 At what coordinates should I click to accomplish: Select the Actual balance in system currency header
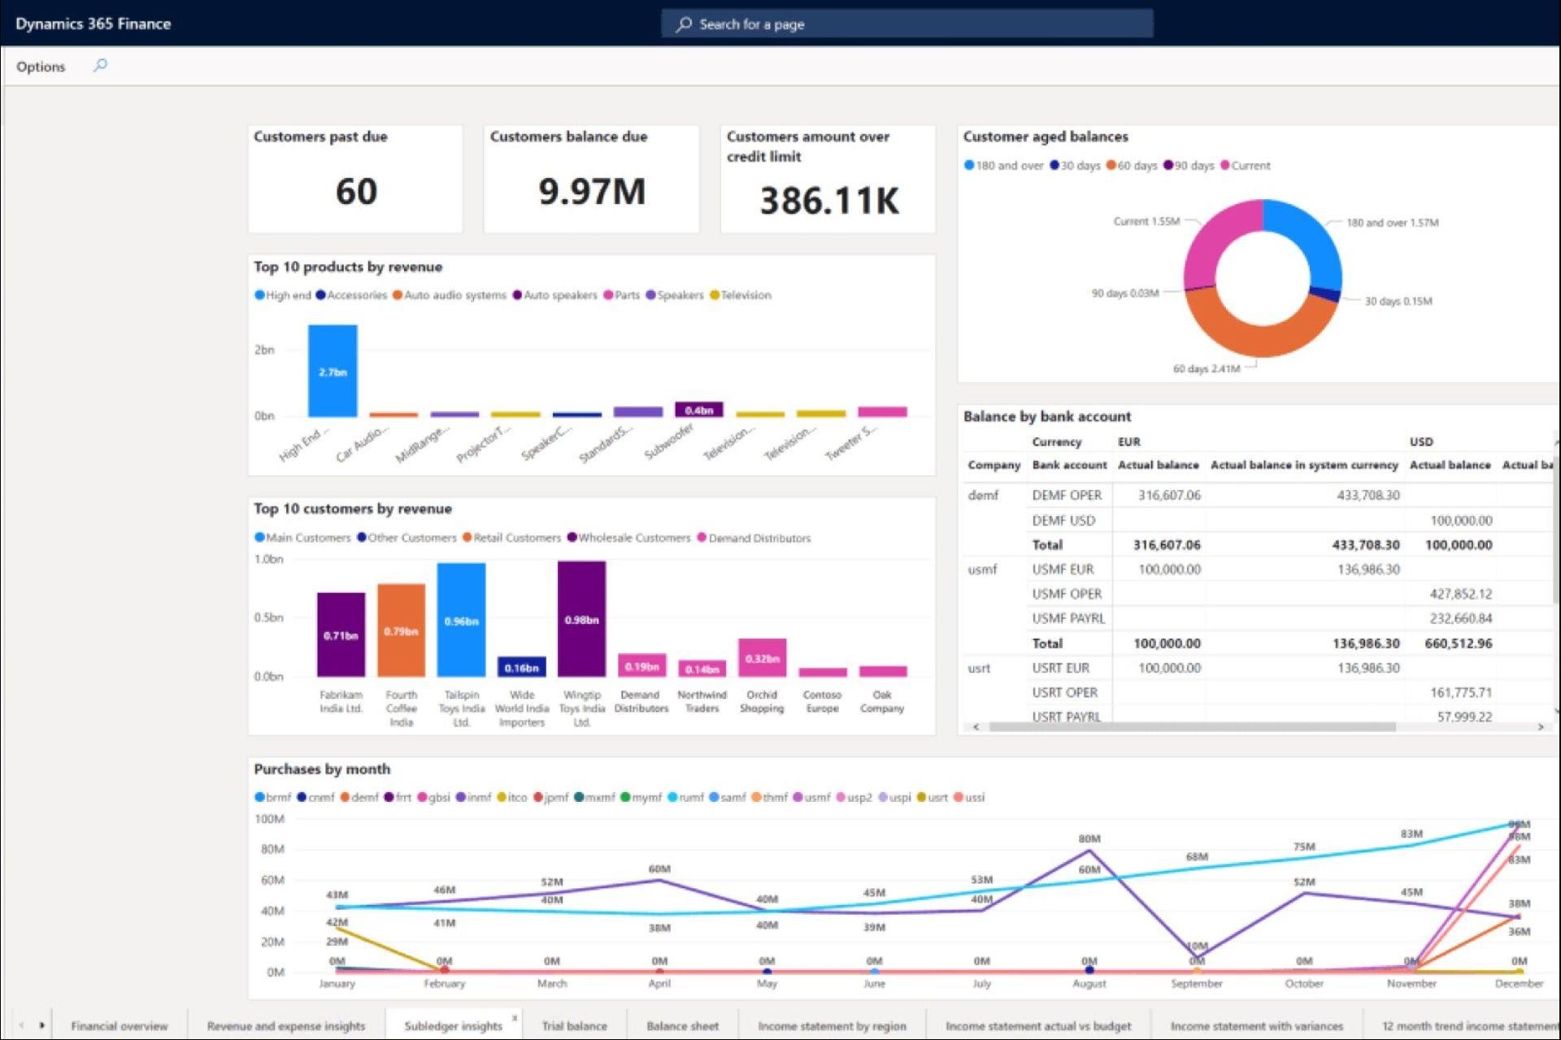1304,465
